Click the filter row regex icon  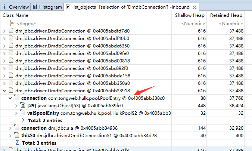12,23
